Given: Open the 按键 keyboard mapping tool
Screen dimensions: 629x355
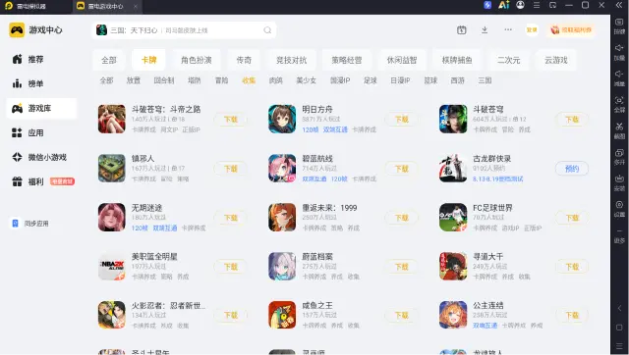Looking at the screenshot, I should (619, 26).
